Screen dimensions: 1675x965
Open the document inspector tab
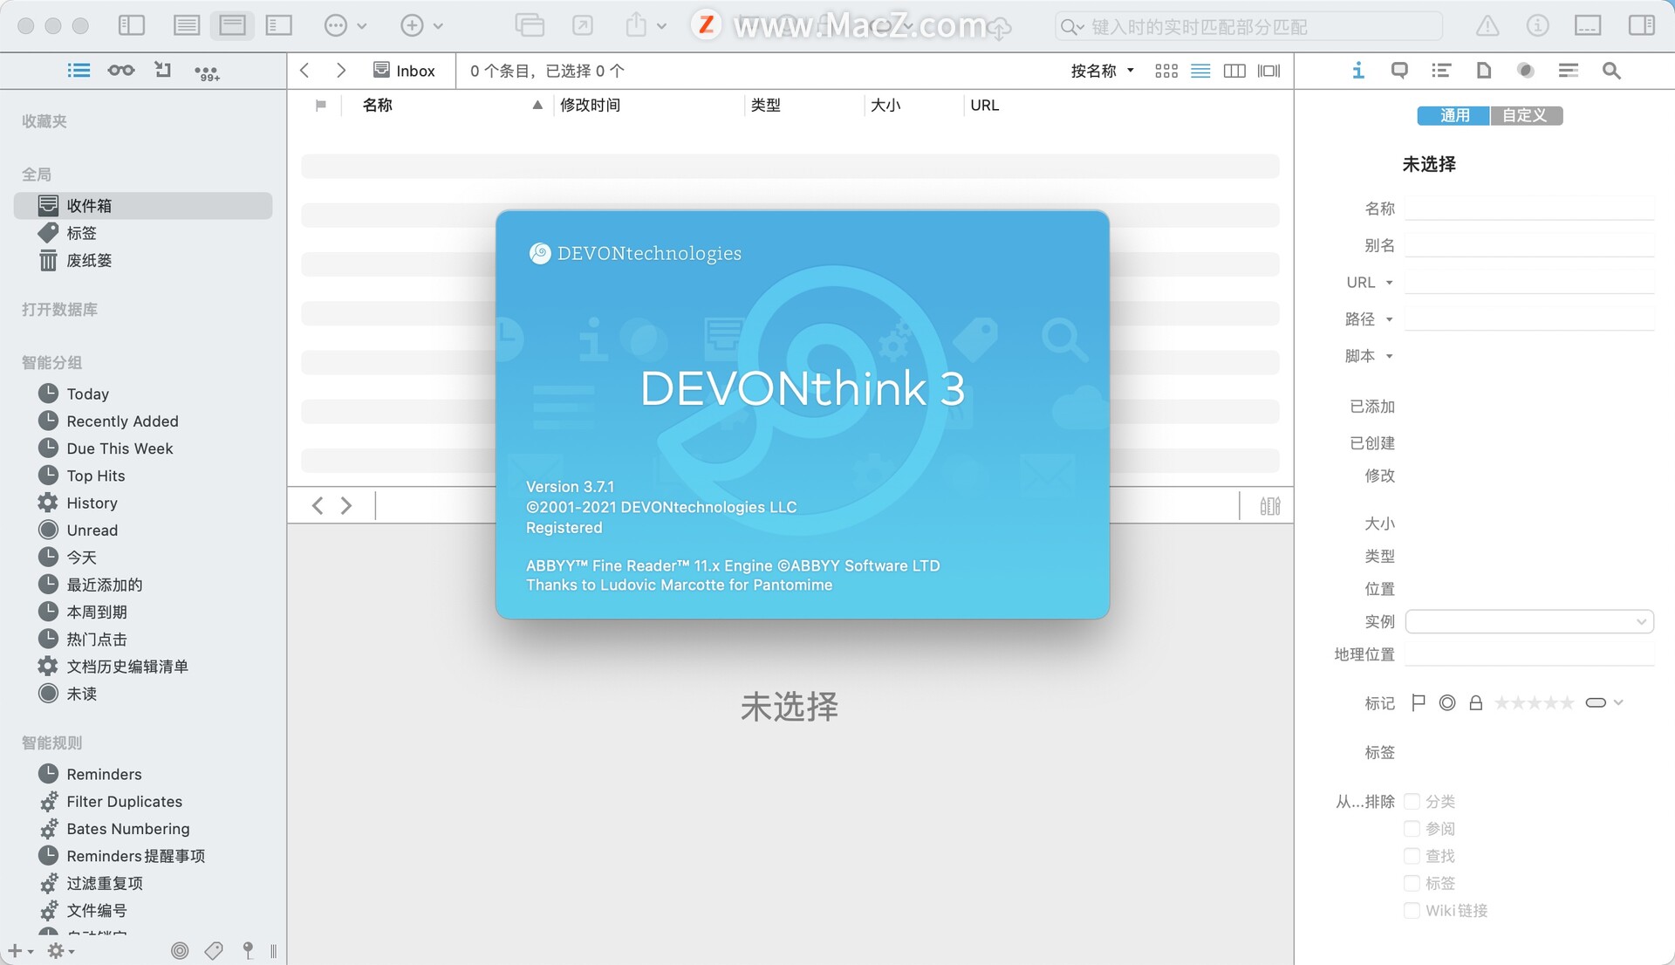(x=1483, y=70)
